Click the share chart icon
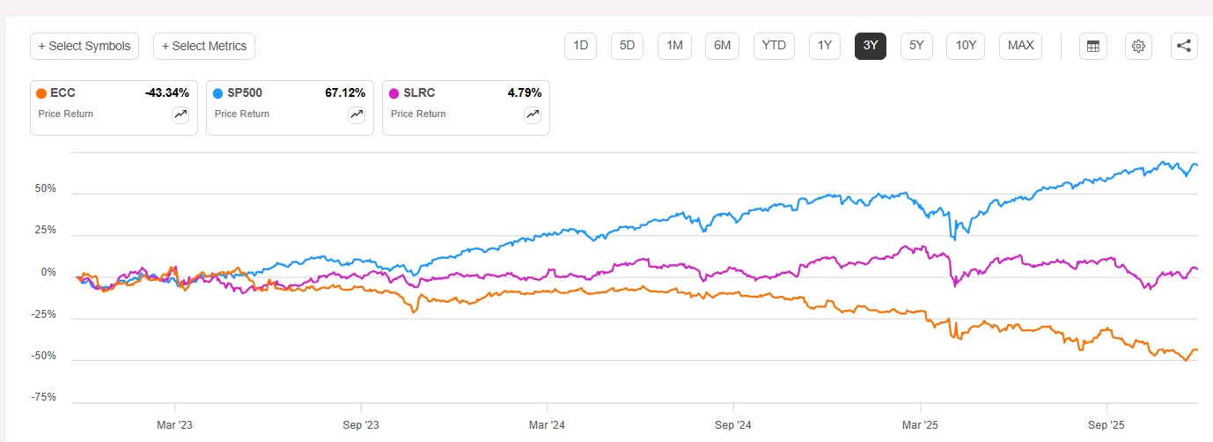 1184,47
